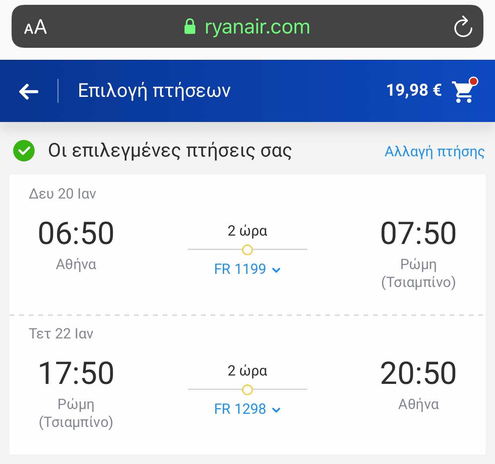Select the Επιλογή πτήσεων header title
Viewport: 495px width, 464px height.
[x=154, y=91]
